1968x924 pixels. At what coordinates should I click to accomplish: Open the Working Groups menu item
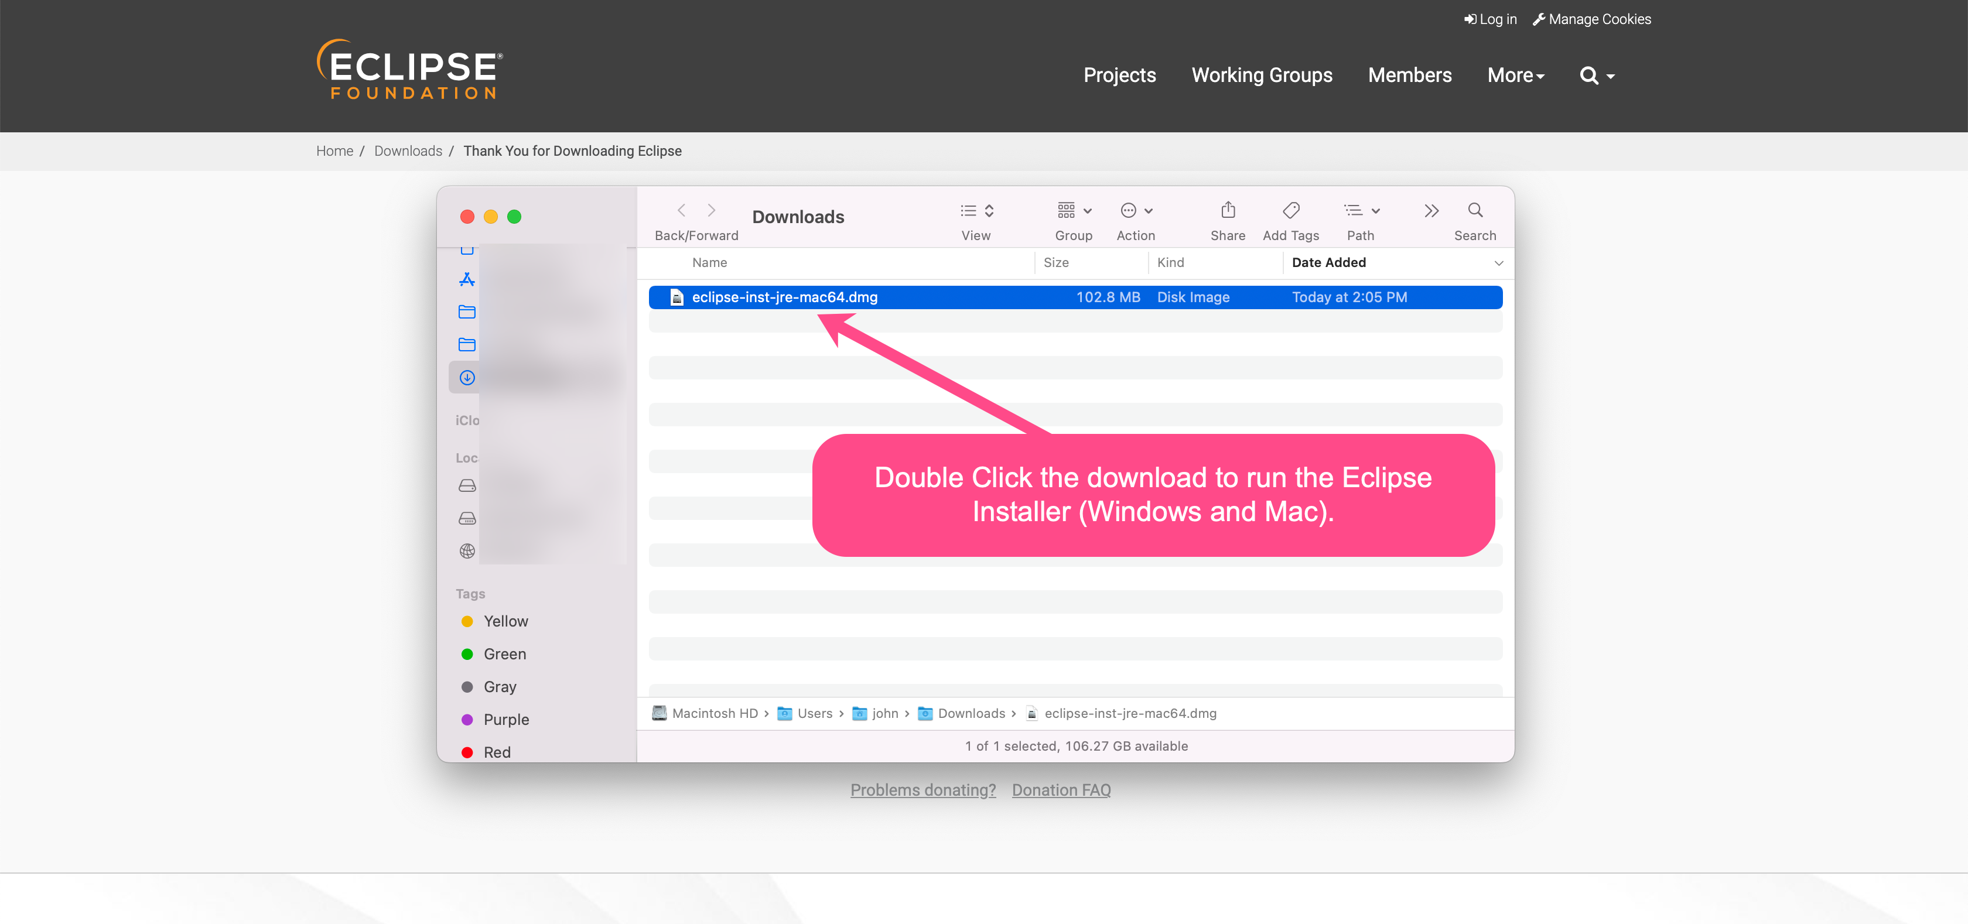(1261, 76)
